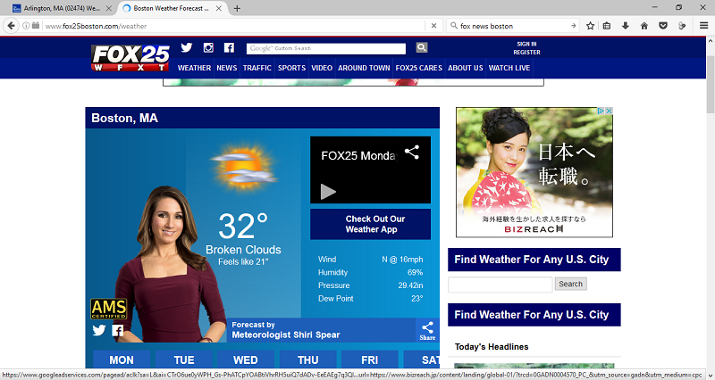Screen dimensions: 715x380
Task: Open the SPORTS menu
Action: coord(292,68)
